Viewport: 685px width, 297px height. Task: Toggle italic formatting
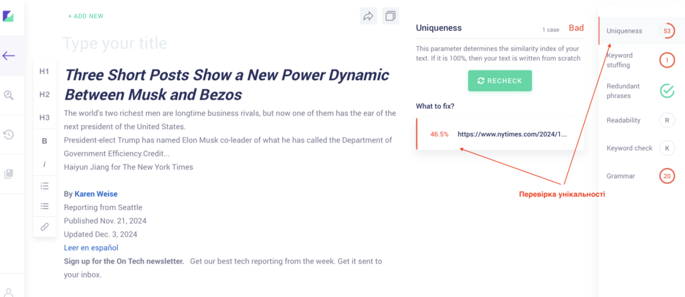(x=45, y=164)
